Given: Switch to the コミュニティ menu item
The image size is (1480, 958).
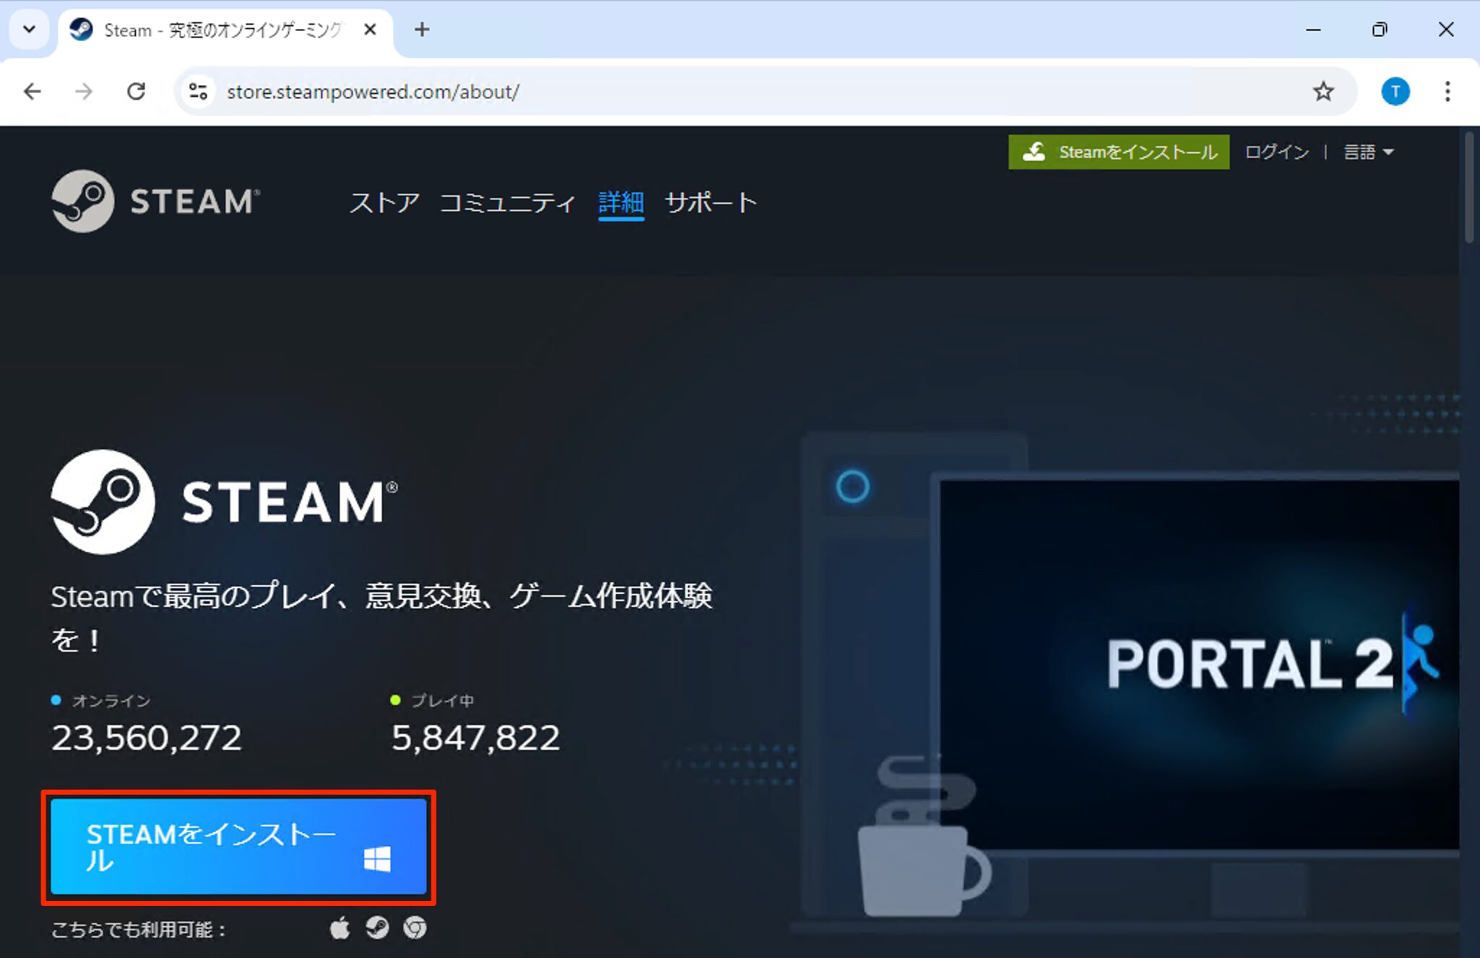Looking at the screenshot, I should click(x=508, y=203).
